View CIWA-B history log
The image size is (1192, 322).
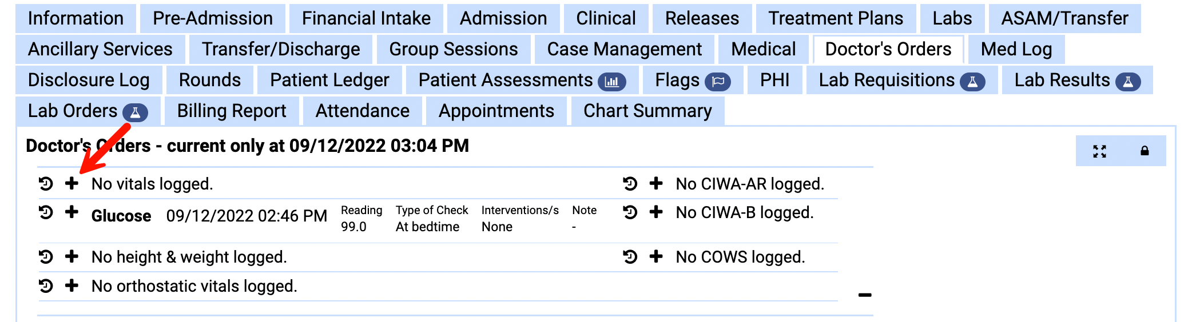coord(630,212)
